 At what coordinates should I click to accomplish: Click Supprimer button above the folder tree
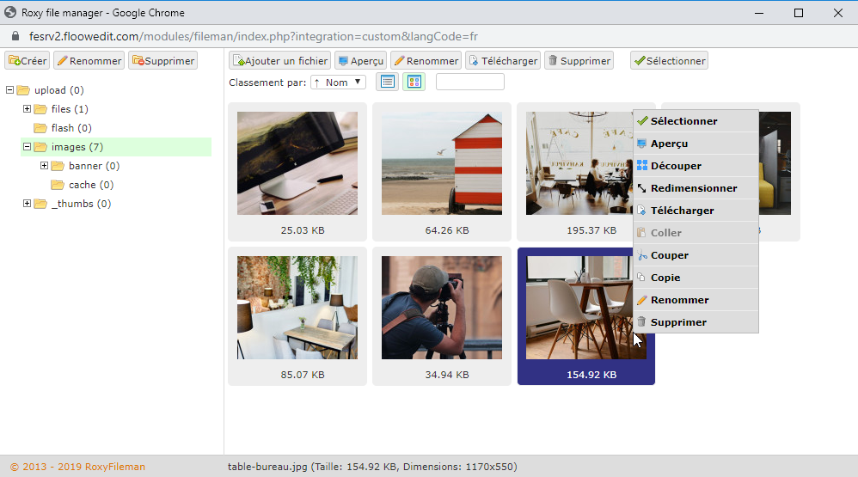(163, 61)
